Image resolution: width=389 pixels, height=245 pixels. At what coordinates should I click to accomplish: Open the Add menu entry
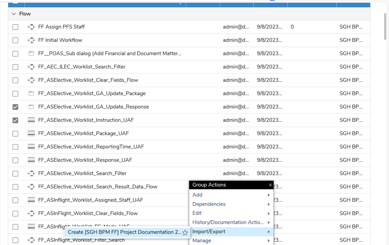[x=231, y=195]
